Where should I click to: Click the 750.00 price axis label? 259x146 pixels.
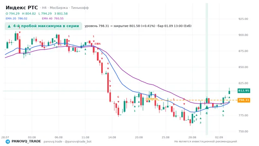tap(243, 131)
